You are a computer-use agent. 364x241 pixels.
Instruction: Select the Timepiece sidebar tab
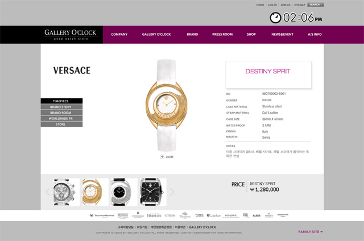(x=61, y=101)
